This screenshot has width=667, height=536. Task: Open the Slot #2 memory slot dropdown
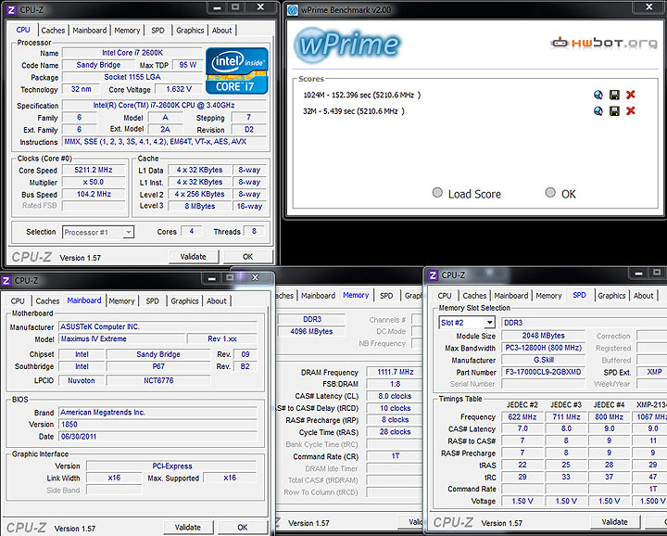coord(468,323)
